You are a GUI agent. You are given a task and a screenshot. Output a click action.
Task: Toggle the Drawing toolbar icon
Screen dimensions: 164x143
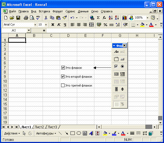tap(131, 18)
